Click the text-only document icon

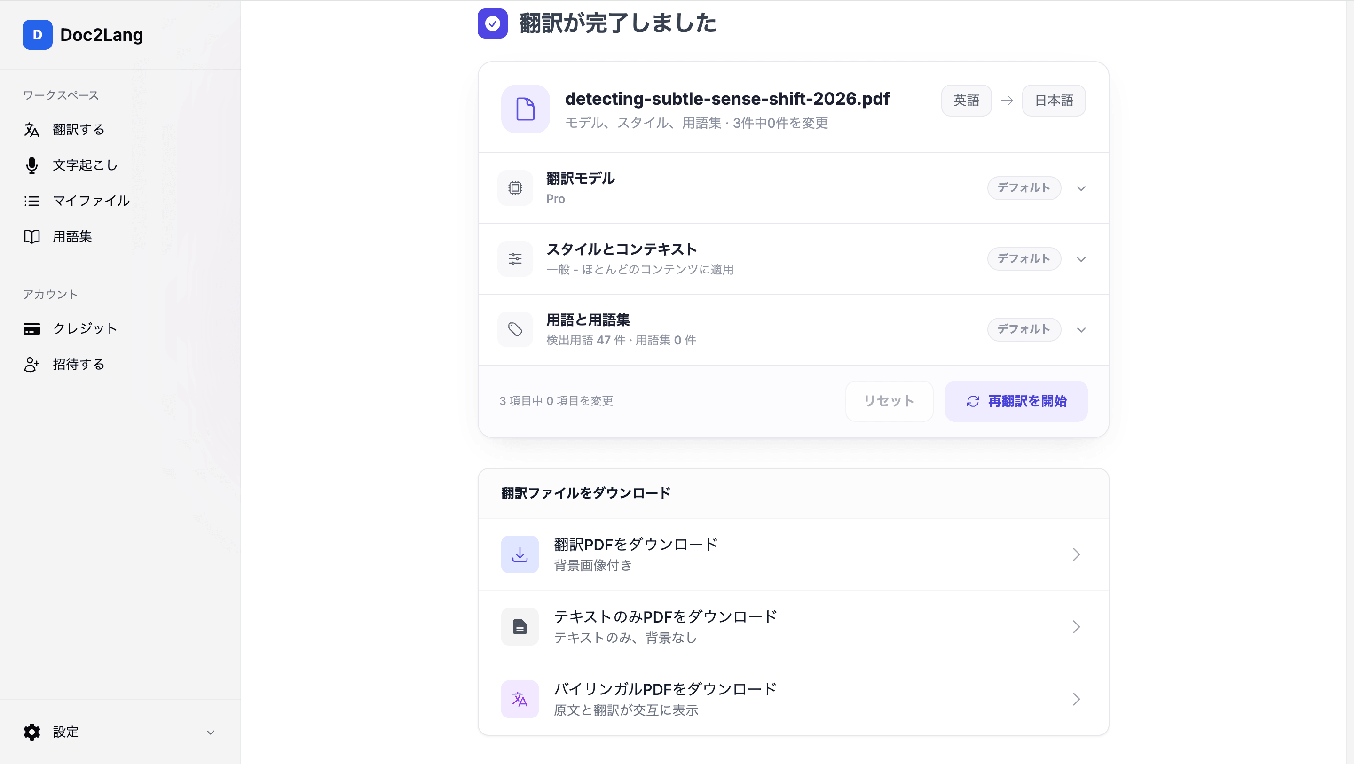click(520, 627)
